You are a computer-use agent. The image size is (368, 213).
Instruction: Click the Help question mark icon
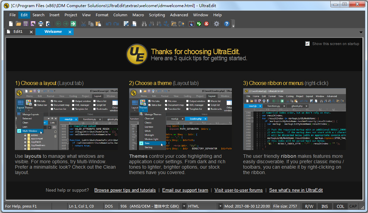227,24
